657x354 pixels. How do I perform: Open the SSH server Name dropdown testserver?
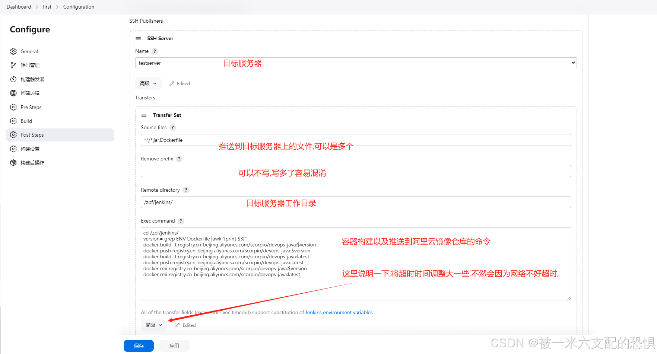(356, 63)
